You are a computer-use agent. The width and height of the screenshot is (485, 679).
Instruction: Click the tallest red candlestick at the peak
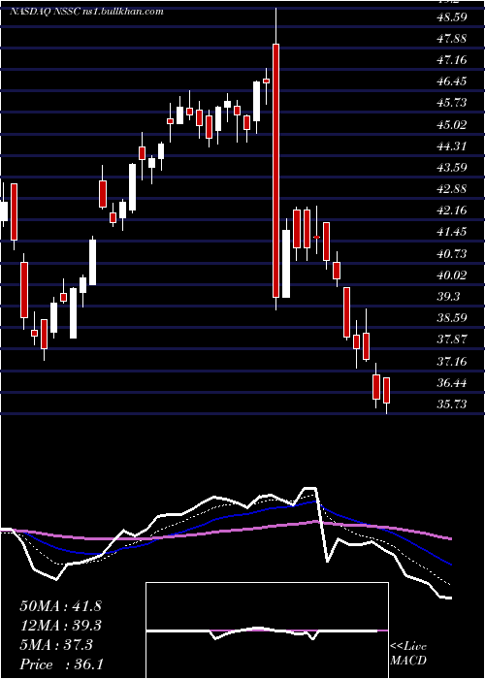point(275,170)
